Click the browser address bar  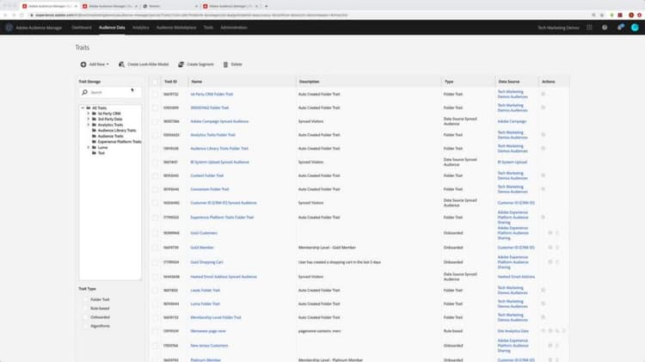tap(309, 15)
